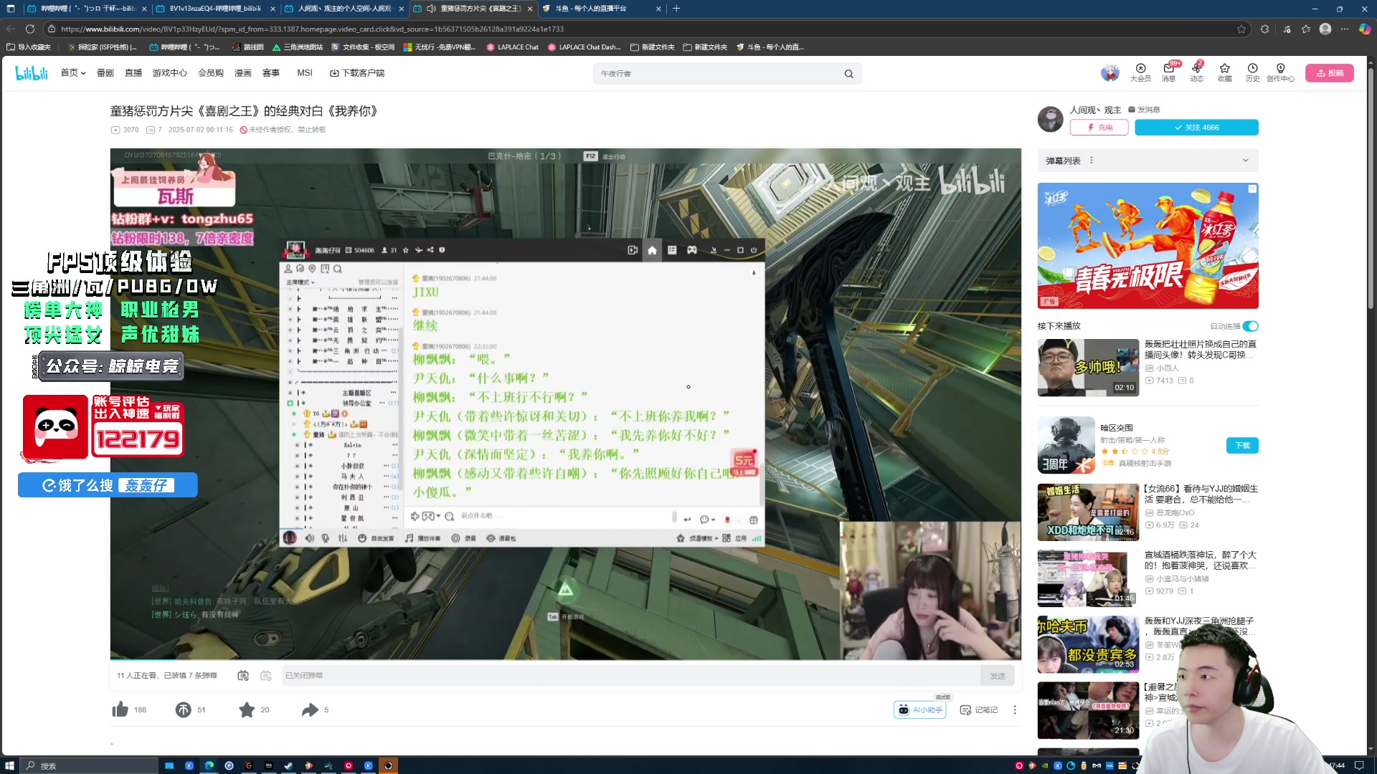Click the browser address bar URL
Screen dimensions: 1377x774
[x=312, y=29]
